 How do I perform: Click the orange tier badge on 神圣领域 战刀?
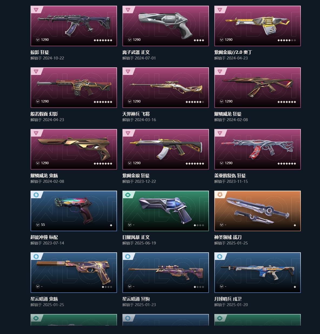pyautogui.click(x=220, y=195)
